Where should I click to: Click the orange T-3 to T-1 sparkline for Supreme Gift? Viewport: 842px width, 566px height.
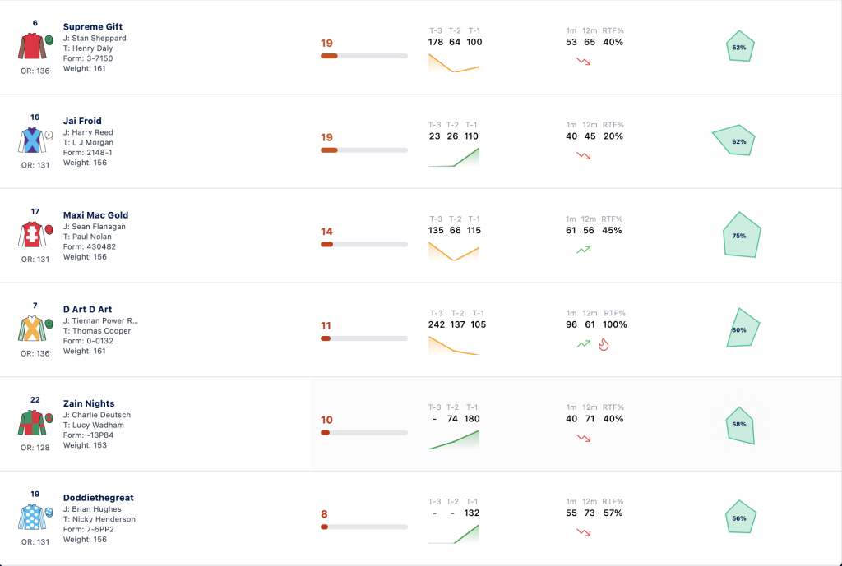click(x=454, y=63)
